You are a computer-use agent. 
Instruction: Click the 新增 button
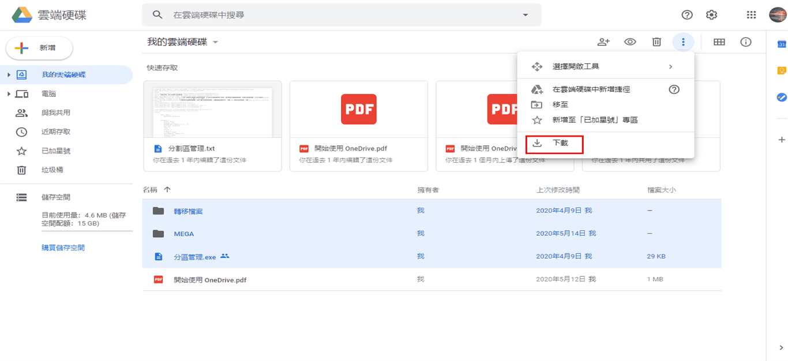pos(39,48)
